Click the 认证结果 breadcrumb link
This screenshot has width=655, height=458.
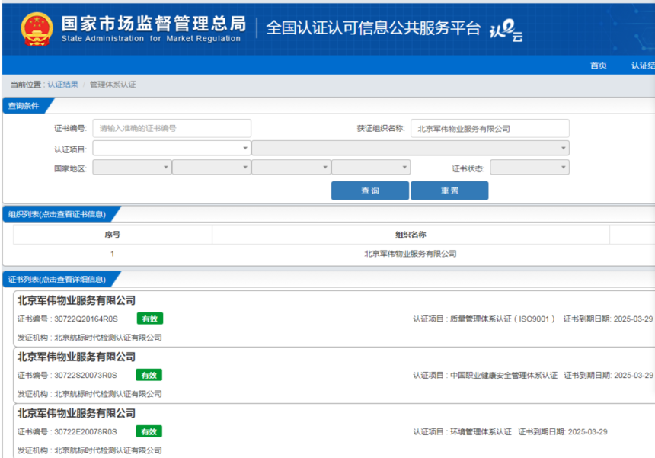(x=62, y=85)
